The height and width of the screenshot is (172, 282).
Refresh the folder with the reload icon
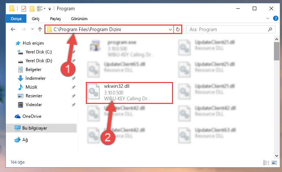178,29
